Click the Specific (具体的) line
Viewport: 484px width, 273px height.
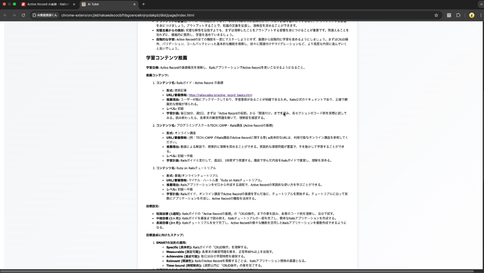[207, 247]
